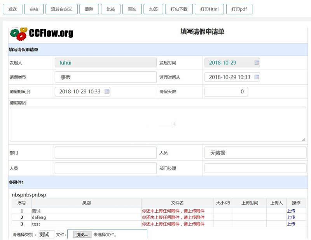Click the 加签 toolbar button
The width and height of the screenshot is (311, 240).
[153, 9]
